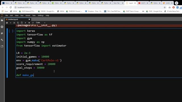
Task: Open a new browser tab with plus button
Action: (177, 3)
